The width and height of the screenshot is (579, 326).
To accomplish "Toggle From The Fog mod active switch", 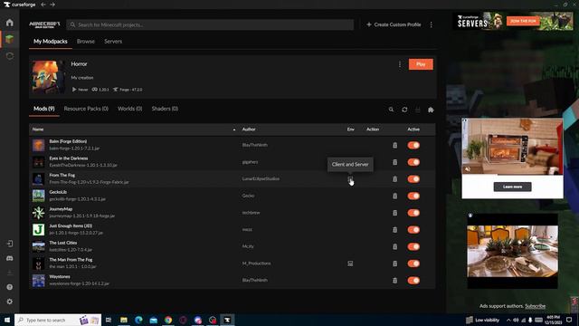I will point(413,179).
